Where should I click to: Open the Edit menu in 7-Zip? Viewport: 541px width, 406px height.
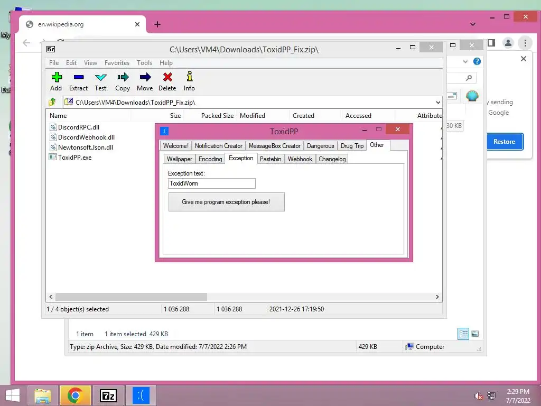71,63
